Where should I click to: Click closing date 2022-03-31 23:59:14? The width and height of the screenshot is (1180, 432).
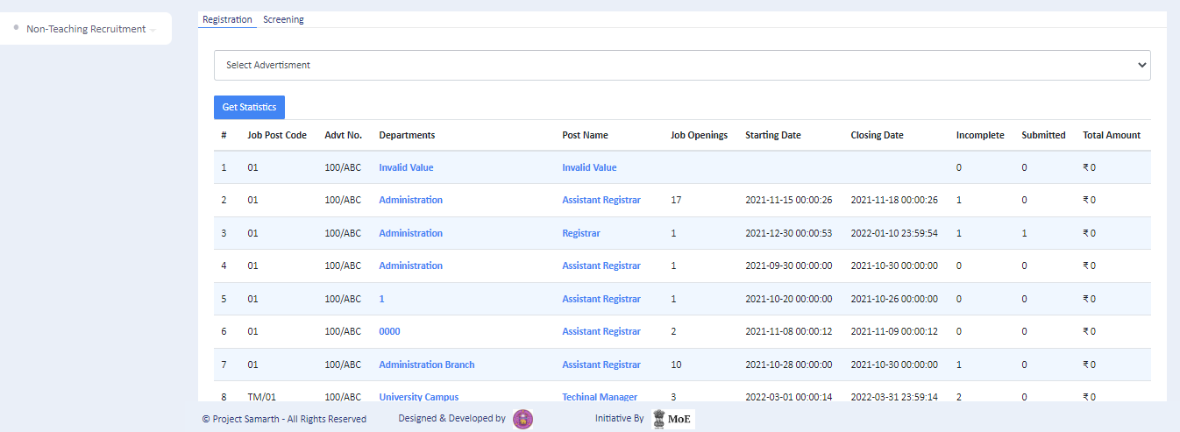894,397
